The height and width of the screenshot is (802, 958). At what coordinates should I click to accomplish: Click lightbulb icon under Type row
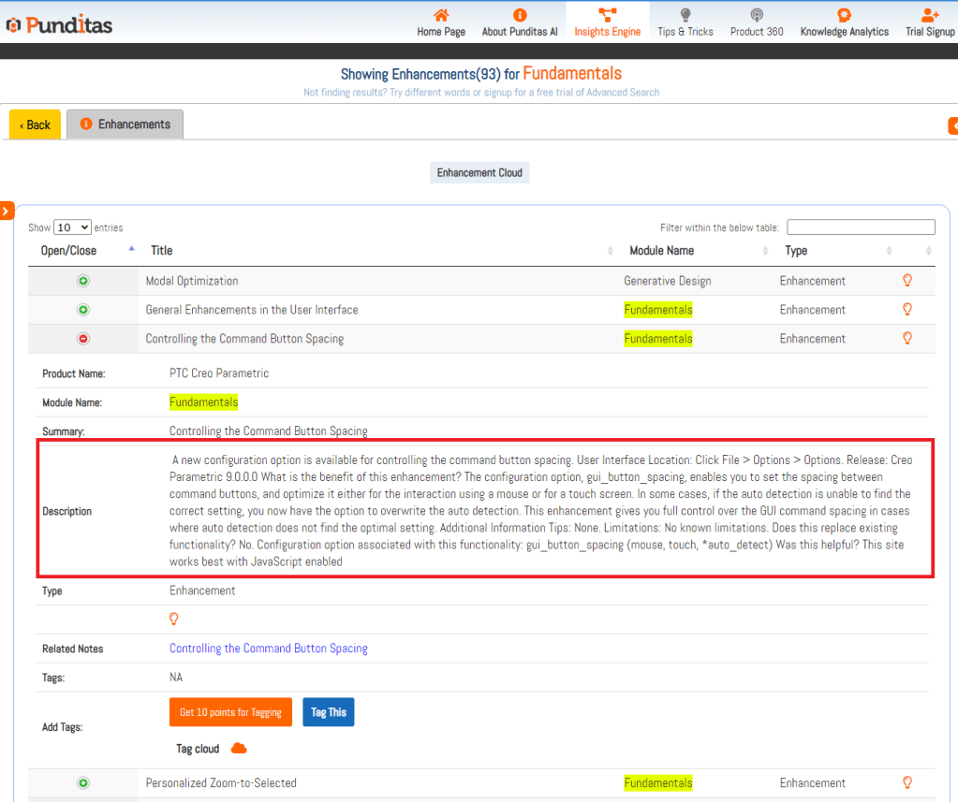173,619
